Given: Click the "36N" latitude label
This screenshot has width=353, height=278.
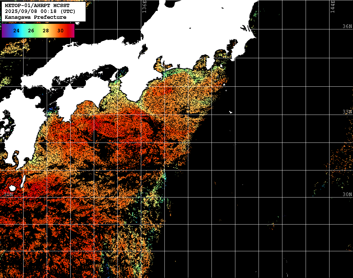Looking at the screenshot, I should click(347, 26).
